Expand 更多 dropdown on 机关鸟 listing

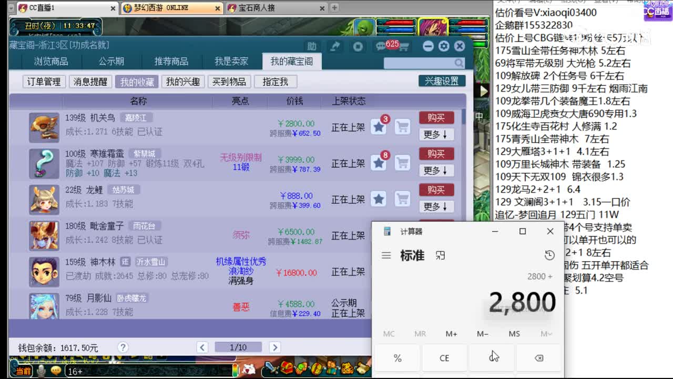pos(436,134)
